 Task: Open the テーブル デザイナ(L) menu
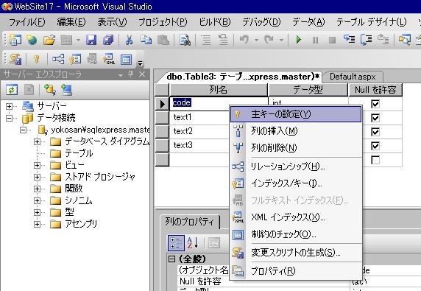coord(372,22)
